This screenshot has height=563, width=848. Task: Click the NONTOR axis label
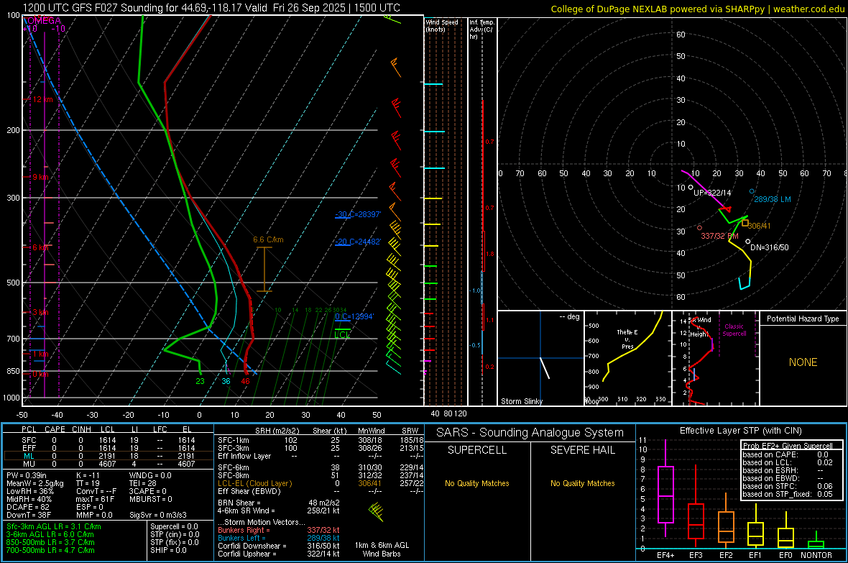click(816, 555)
